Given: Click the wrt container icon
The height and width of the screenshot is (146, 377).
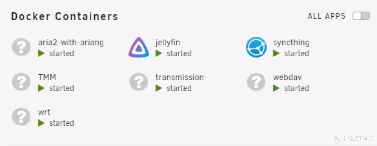Looking at the screenshot, I should coord(21,117).
